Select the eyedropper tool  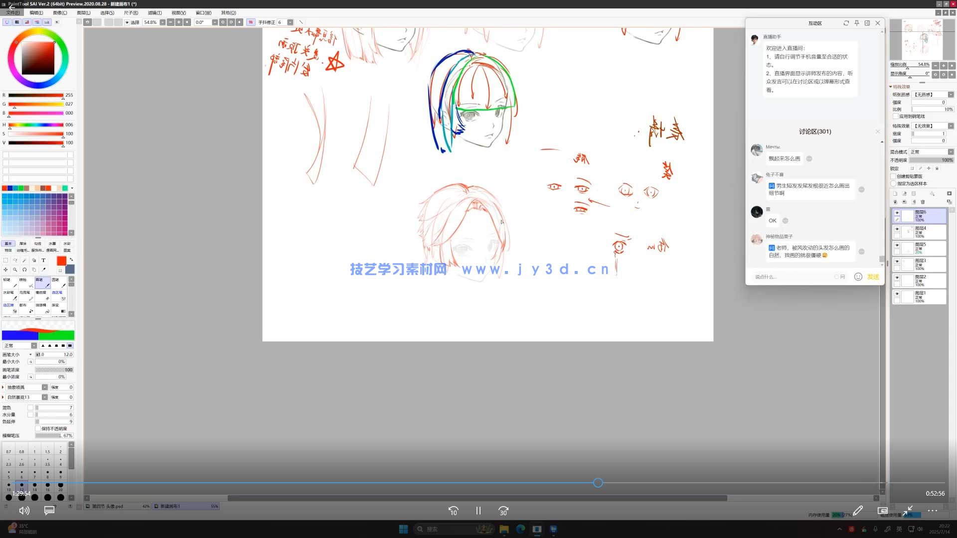point(43,269)
